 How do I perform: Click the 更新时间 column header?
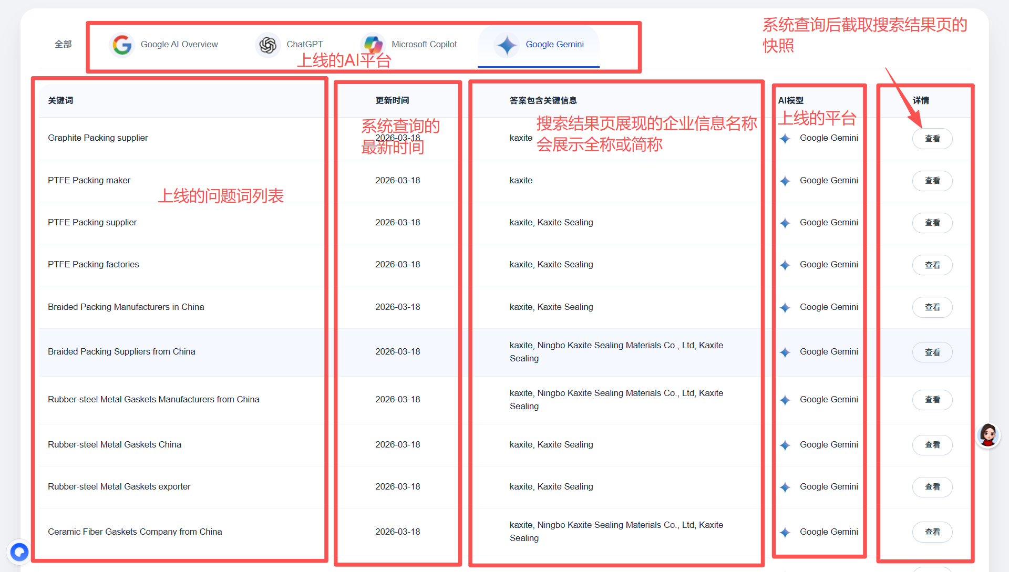(x=392, y=100)
